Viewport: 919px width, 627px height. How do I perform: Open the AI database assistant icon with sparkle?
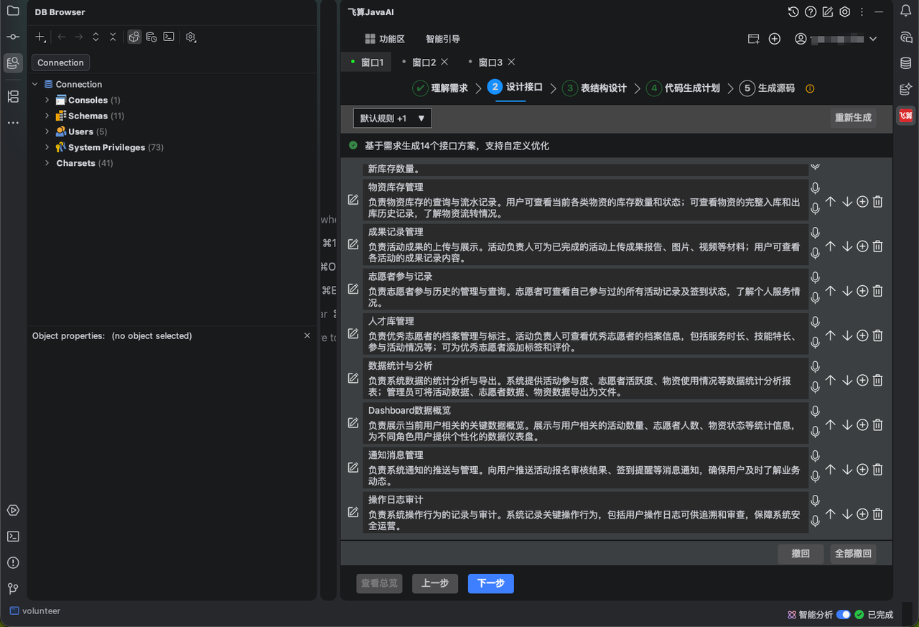click(x=906, y=89)
